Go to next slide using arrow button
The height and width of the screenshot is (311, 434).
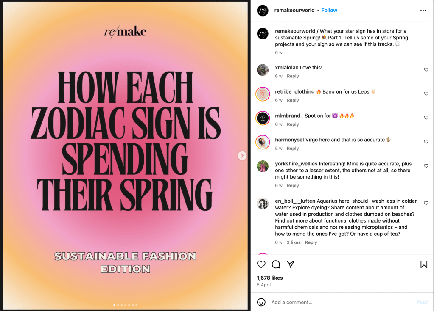(242, 156)
